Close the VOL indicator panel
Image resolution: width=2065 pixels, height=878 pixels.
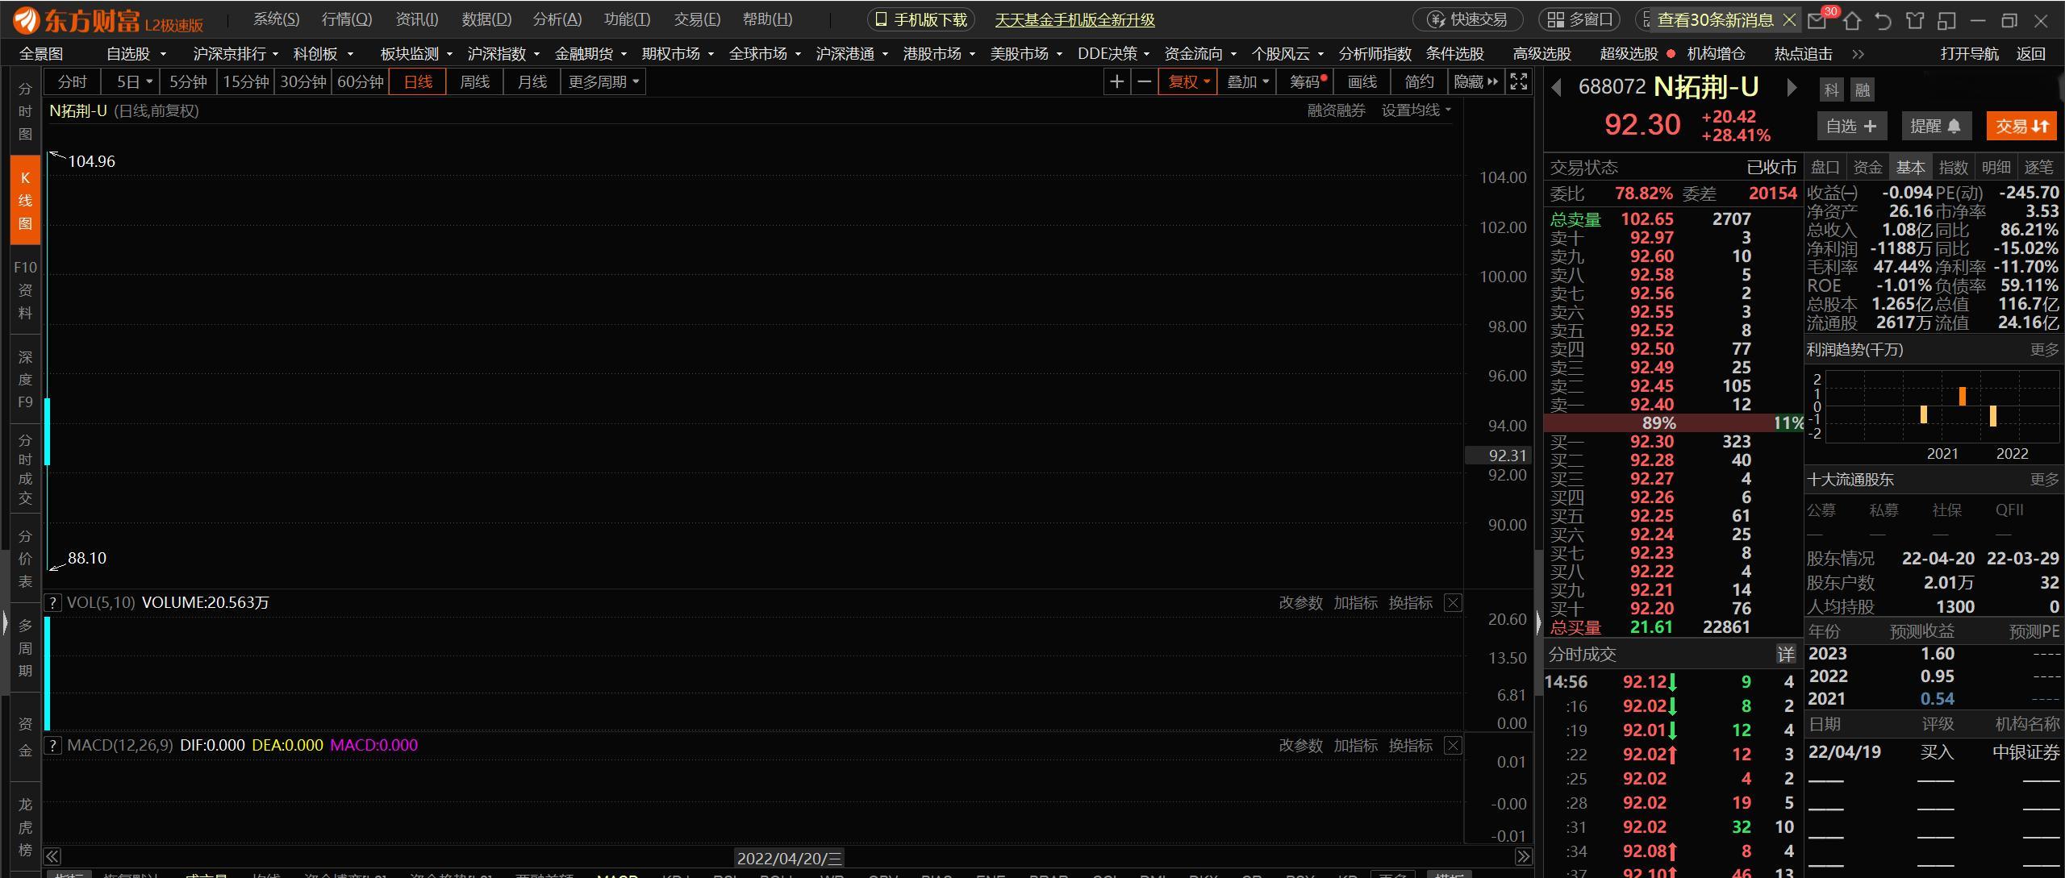pos(1453,602)
